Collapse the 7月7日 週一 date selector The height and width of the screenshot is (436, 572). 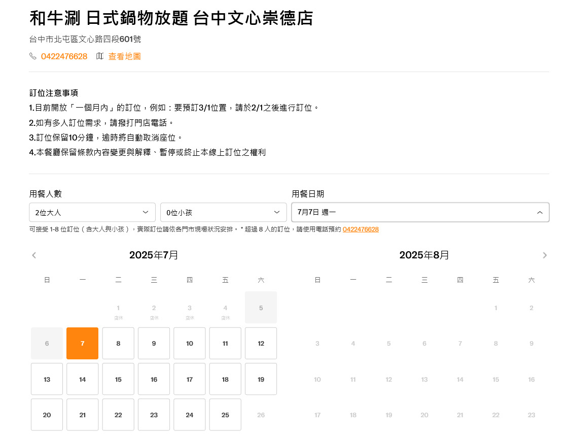[420, 212]
